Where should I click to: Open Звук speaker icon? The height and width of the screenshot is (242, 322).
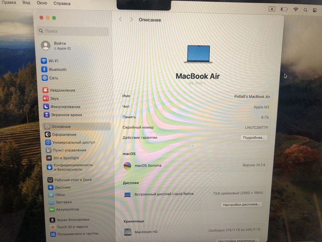coord(46,99)
